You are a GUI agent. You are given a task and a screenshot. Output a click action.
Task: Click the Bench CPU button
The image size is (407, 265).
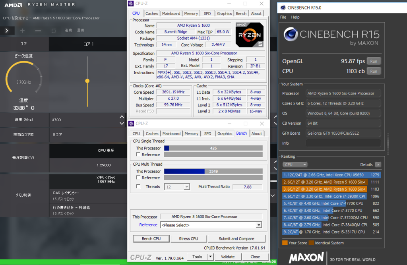click(151, 238)
